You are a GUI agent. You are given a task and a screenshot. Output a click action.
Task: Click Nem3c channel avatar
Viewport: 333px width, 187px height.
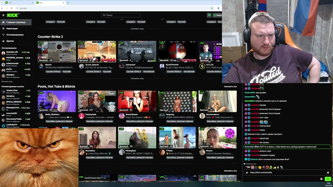click(x=41, y=66)
